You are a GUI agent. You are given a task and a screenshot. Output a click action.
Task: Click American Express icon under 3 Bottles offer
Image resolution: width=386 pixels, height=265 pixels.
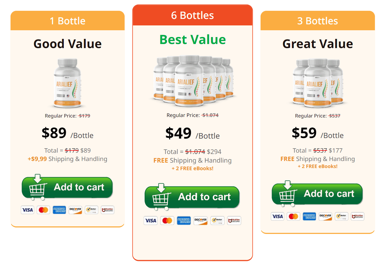tap(309, 216)
